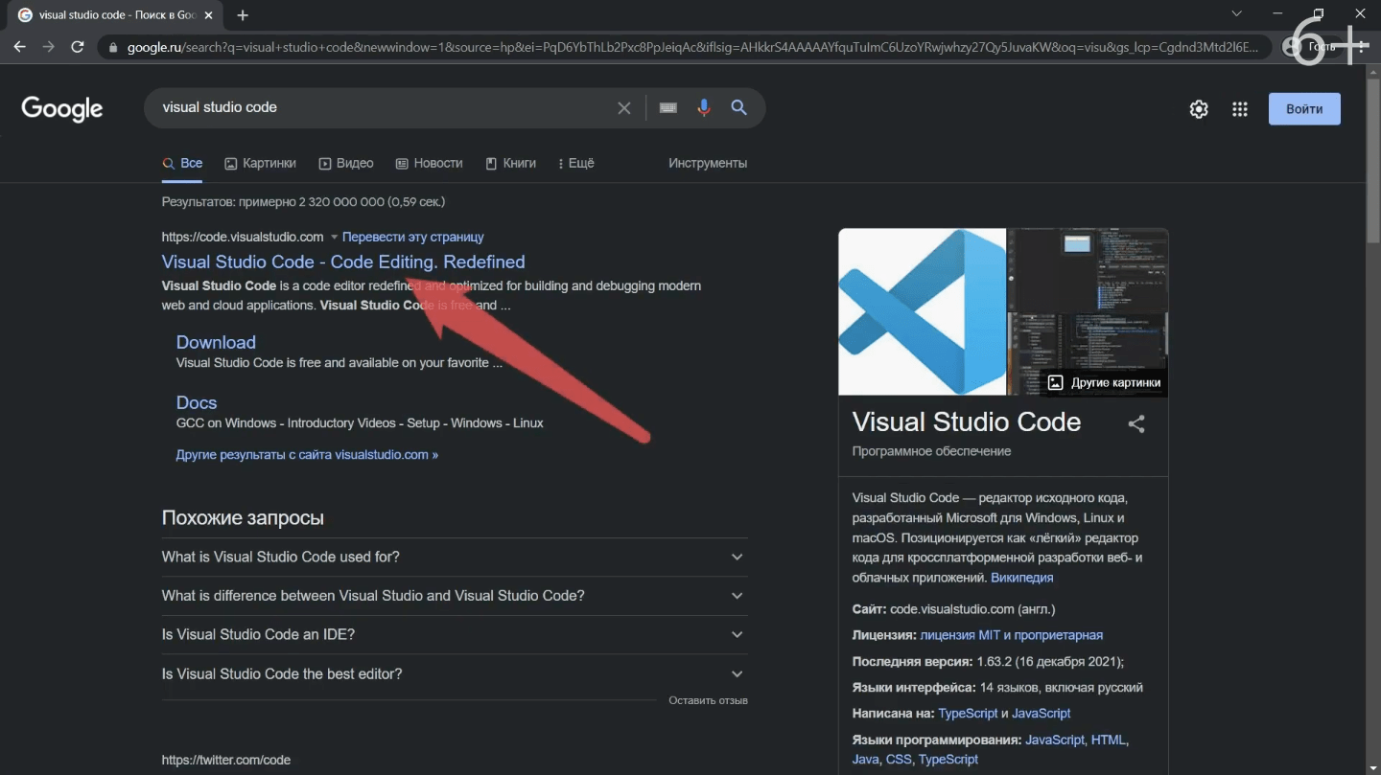Expand What is Visual Studio Code used for
This screenshot has width=1381, height=775.
coord(455,557)
